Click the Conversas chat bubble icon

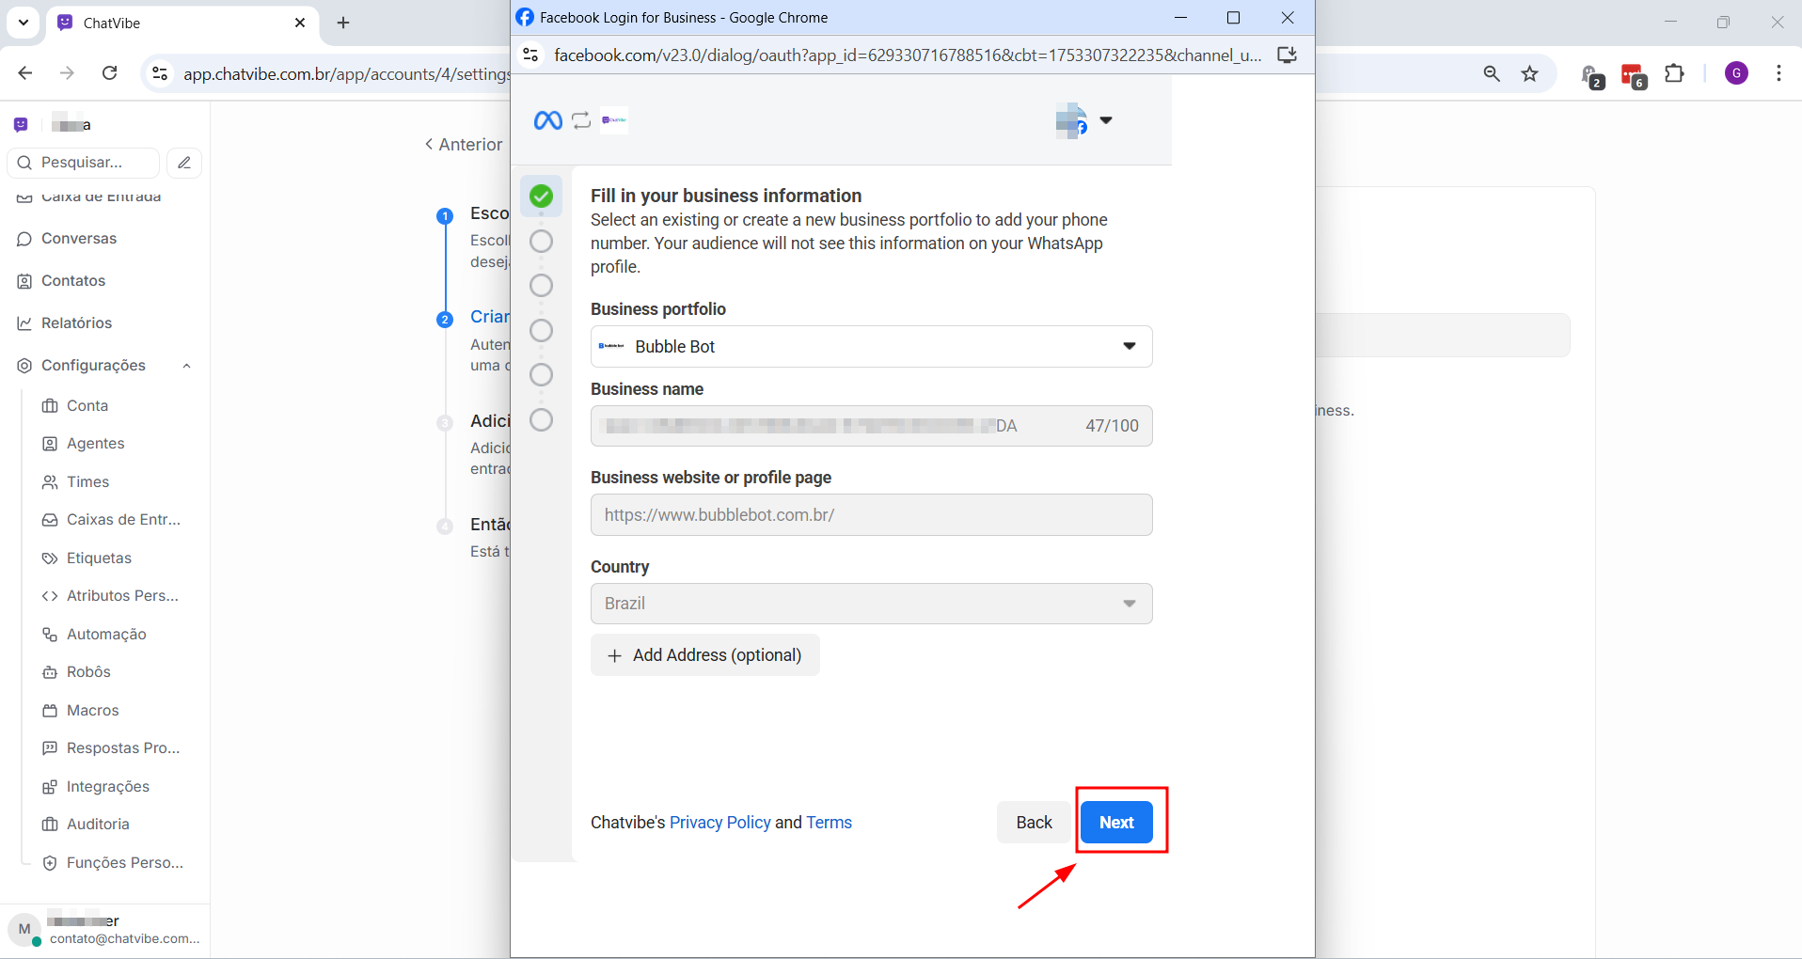[24, 239]
